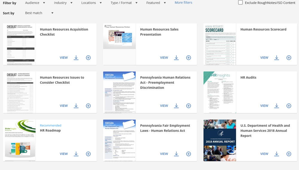Click the Human Resources Scorecard title

(x=263, y=29)
